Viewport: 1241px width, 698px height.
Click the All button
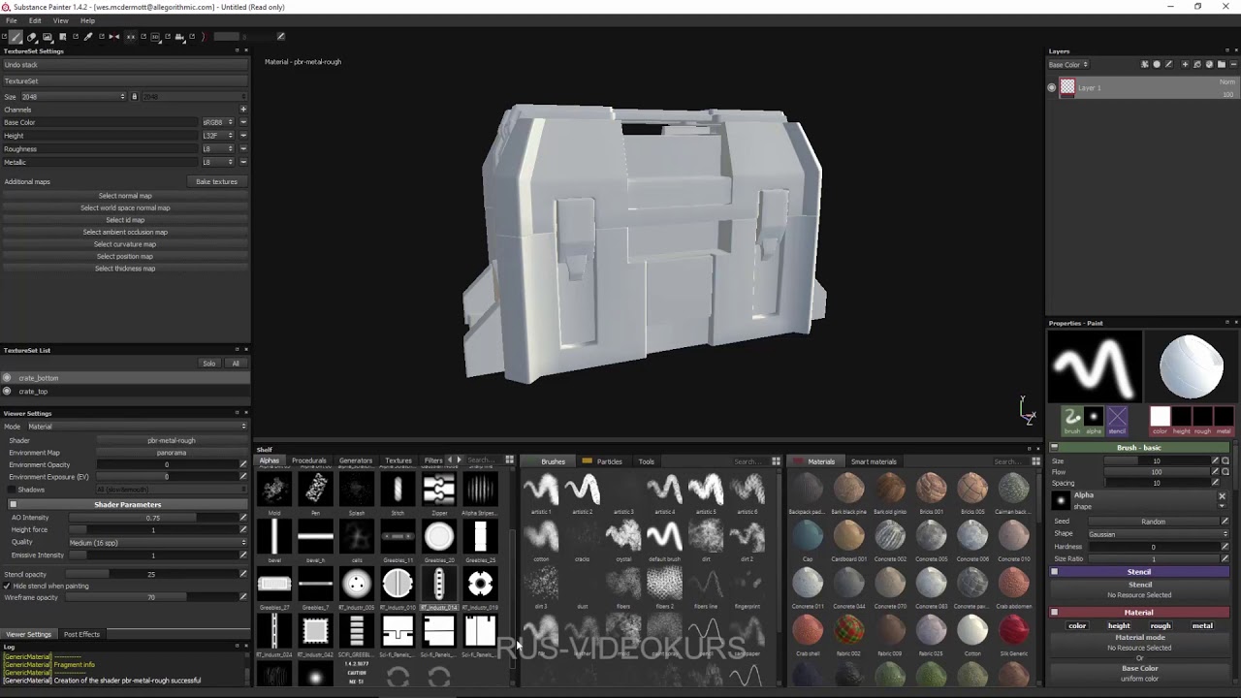tap(236, 364)
